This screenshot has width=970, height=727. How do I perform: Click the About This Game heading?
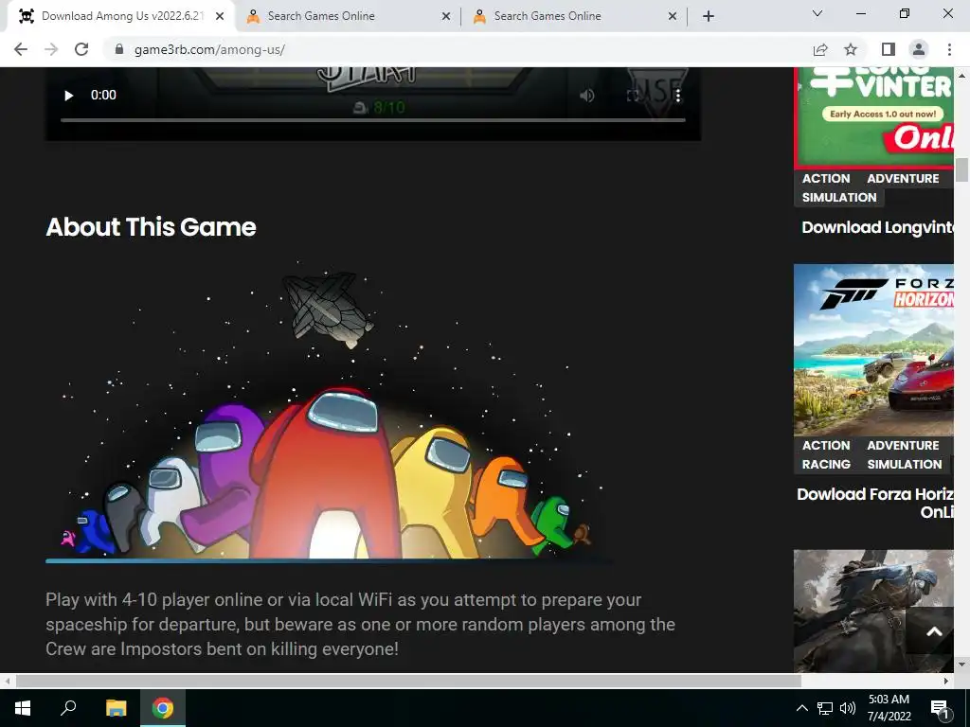(x=151, y=227)
